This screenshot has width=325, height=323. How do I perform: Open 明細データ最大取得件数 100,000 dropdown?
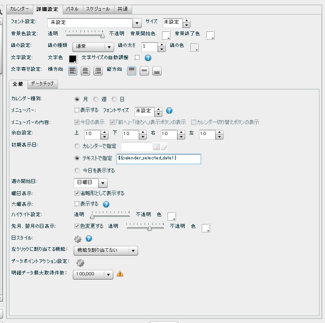point(93,274)
